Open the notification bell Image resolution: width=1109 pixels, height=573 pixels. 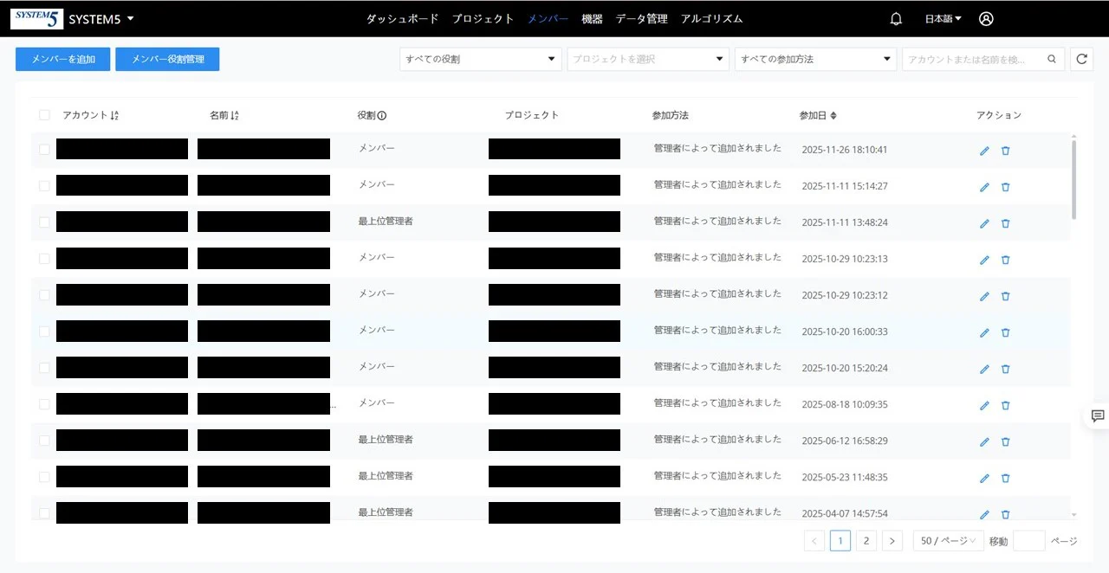click(x=896, y=18)
